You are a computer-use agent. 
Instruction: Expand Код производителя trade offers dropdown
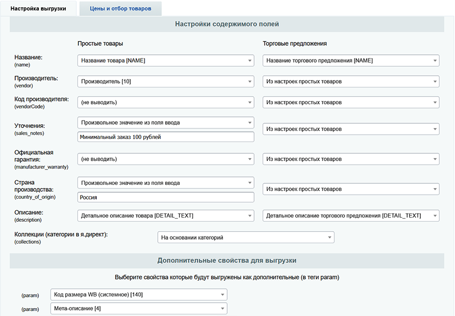coord(351,102)
